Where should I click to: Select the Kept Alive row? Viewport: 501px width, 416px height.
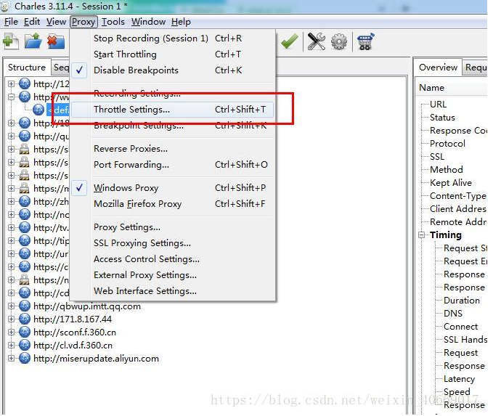[450, 182]
